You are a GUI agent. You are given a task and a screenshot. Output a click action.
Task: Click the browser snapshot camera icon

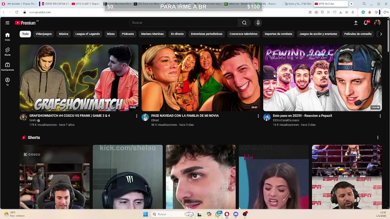[x=316, y=12]
